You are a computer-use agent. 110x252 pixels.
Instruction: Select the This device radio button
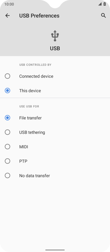[7, 91]
